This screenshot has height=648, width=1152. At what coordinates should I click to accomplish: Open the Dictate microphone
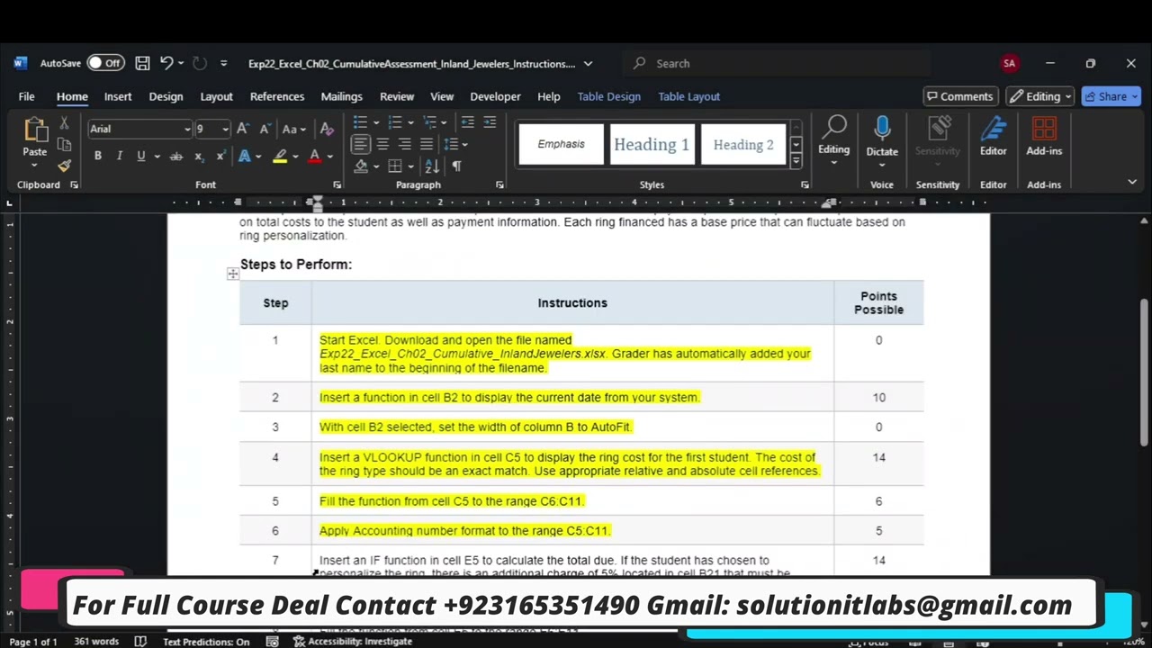point(882,128)
